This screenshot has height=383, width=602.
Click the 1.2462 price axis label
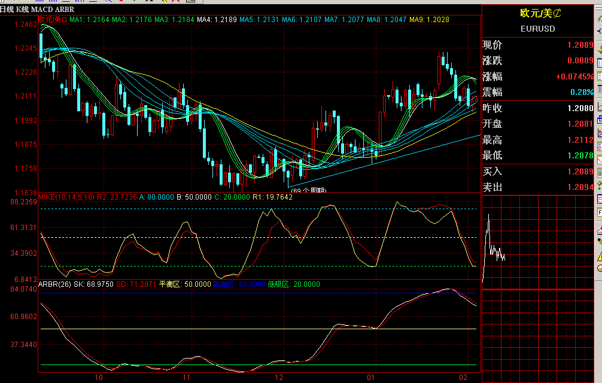(26, 25)
